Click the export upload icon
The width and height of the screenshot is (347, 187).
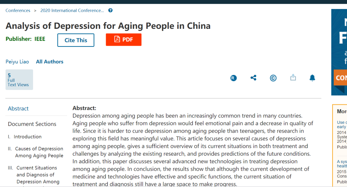[x=293, y=77]
